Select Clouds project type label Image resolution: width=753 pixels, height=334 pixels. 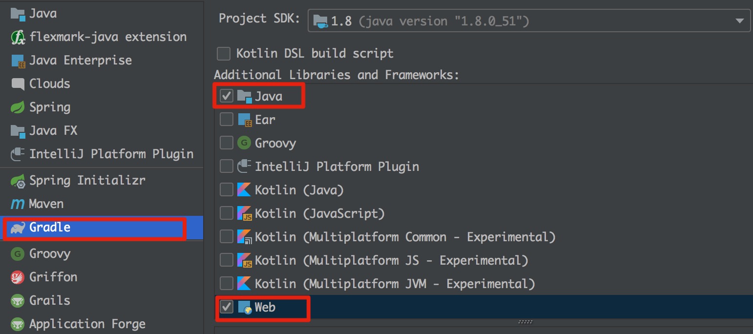tap(50, 84)
